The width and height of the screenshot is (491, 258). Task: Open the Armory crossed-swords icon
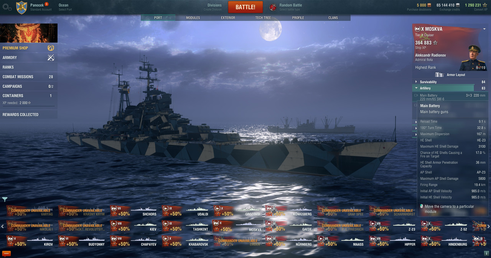[x=51, y=58]
